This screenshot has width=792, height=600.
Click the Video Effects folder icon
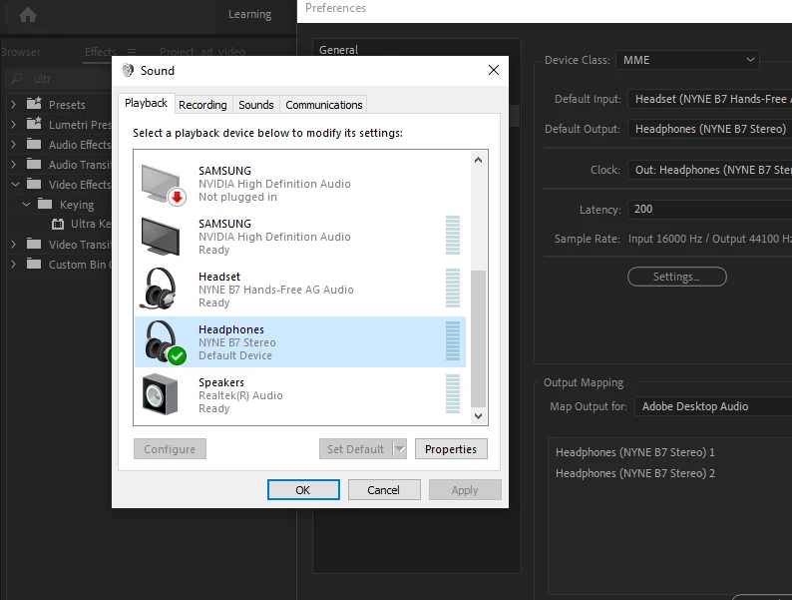34,184
